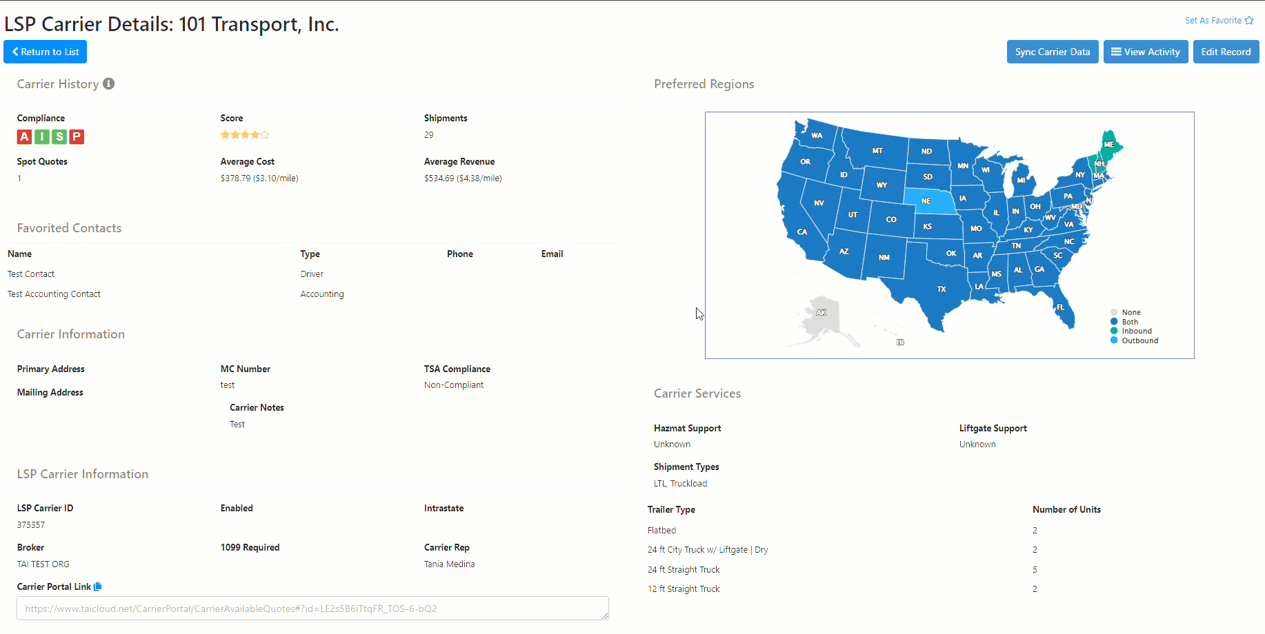Screen dimensions: 1265x634
Task: Click Return to List button
Action: [x=46, y=52]
